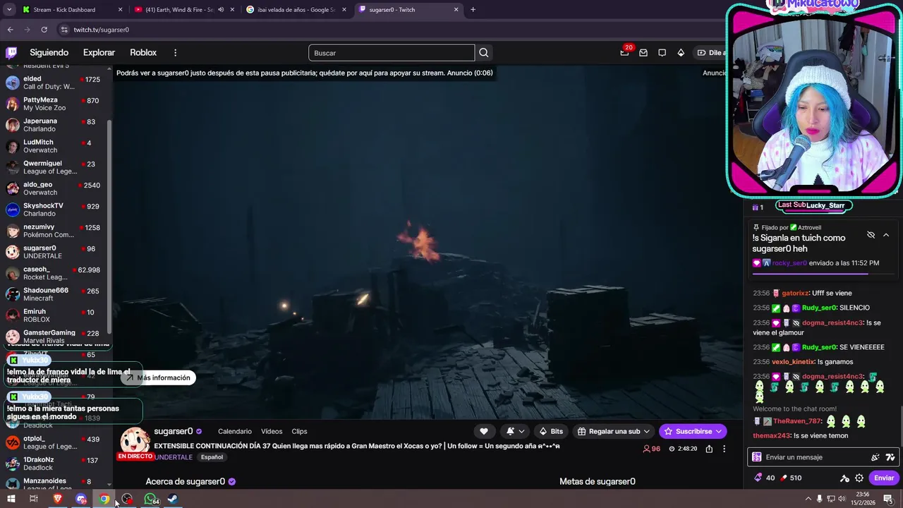The image size is (903, 508).
Task: Open aldo_geo channel in sidebar
Action: tap(55, 188)
